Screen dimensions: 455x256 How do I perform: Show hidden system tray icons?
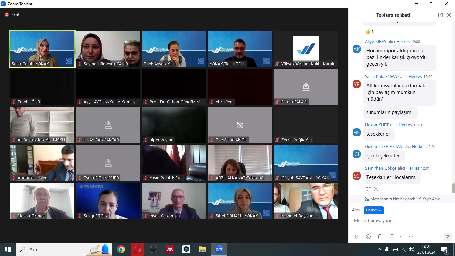coord(379,249)
